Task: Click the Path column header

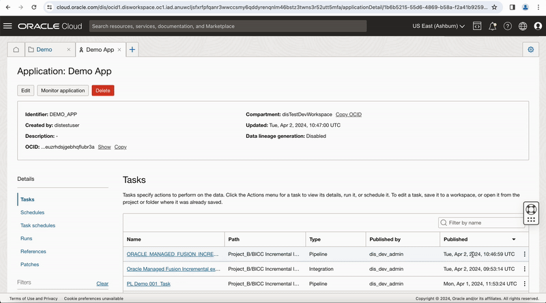Action: click(233, 240)
